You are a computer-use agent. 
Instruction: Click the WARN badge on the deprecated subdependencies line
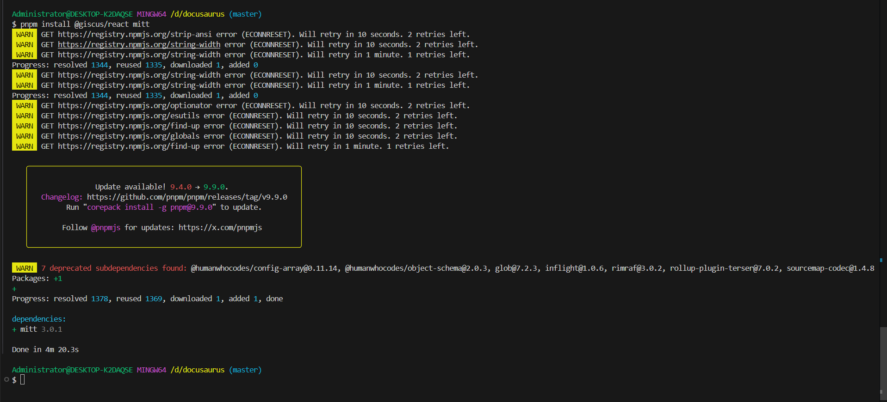tap(25, 268)
